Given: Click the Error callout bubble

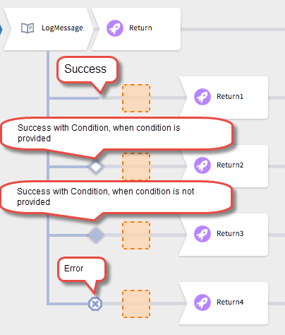Looking at the screenshot, I should pyautogui.click(x=82, y=269).
